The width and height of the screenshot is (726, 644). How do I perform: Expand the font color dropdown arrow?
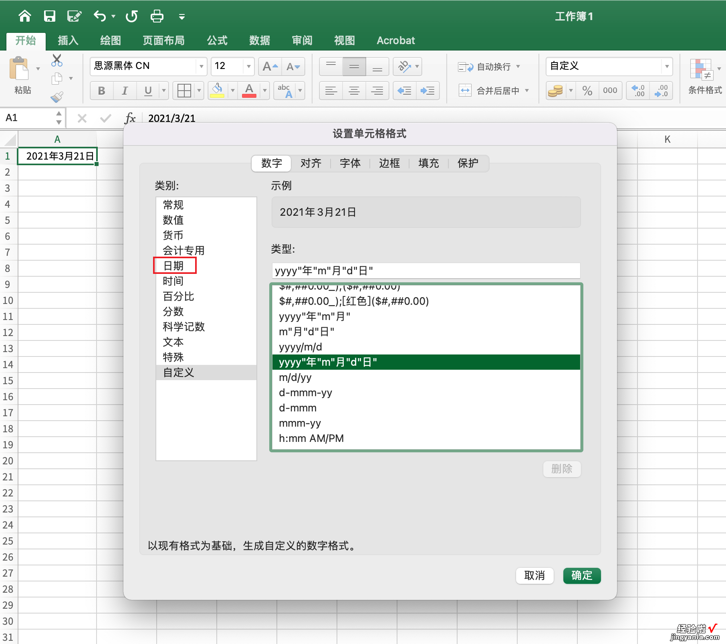(x=265, y=91)
